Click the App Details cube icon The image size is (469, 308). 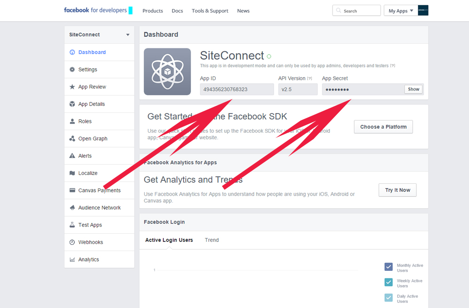coord(72,104)
